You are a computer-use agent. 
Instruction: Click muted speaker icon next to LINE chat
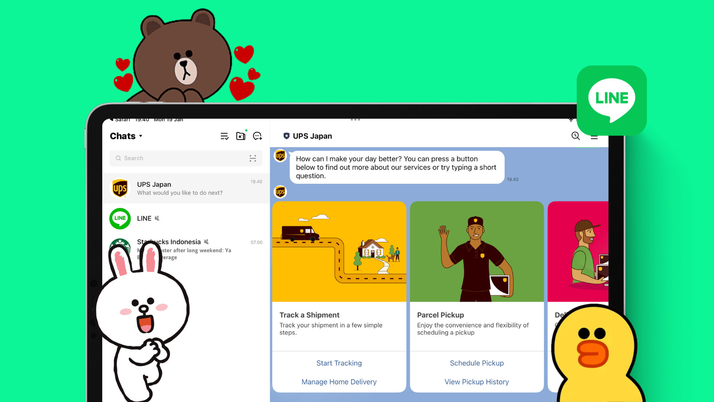click(157, 218)
